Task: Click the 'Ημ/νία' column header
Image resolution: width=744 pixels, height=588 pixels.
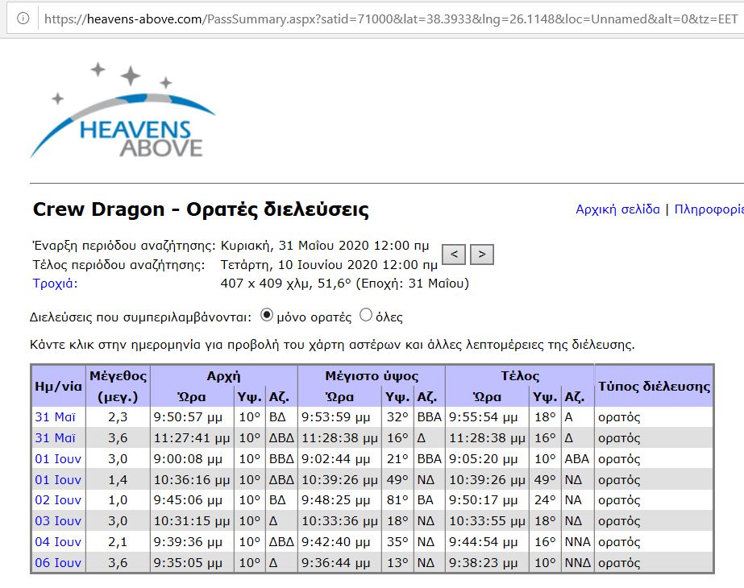Action: click(x=58, y=386)
